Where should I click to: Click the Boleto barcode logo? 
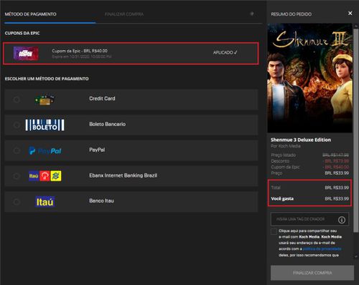[45, 125]
